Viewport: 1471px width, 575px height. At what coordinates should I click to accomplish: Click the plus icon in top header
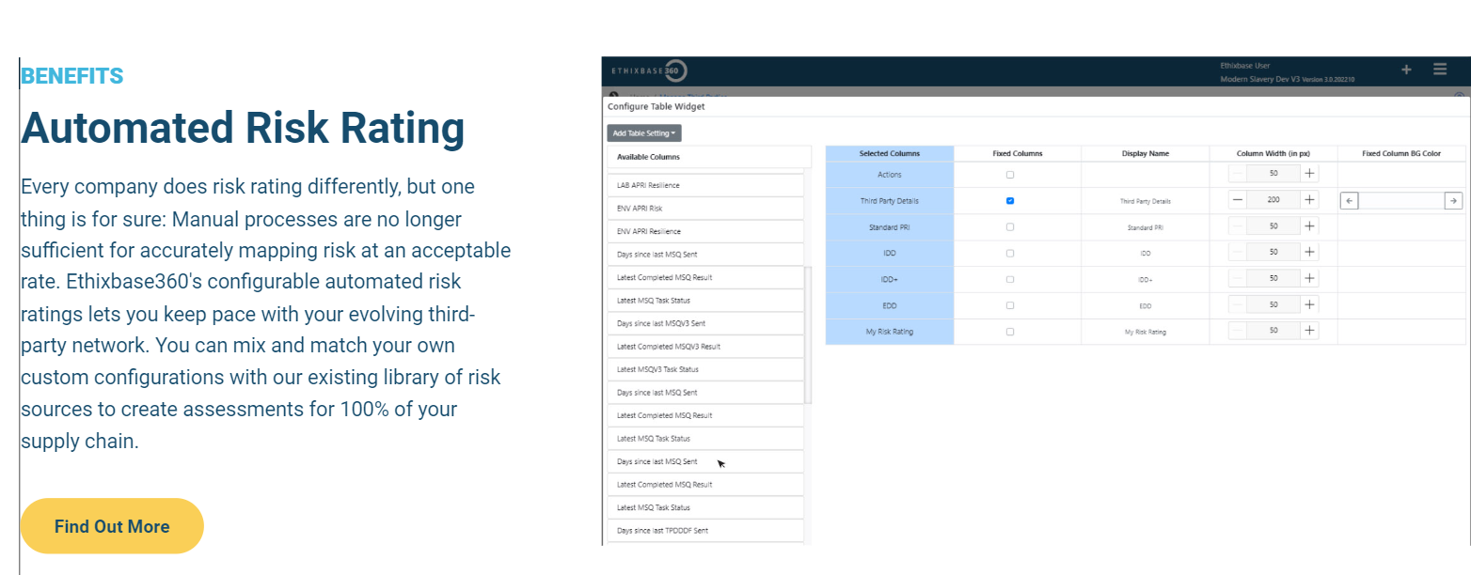[1406, 70]
